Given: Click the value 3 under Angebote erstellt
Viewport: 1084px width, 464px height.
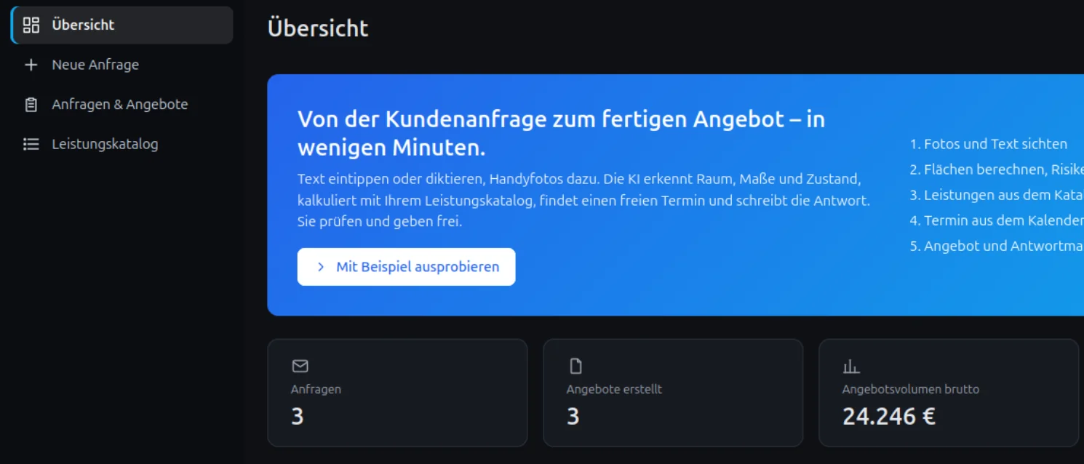Looking at the screenshot, I should click(x=573, y=416).
